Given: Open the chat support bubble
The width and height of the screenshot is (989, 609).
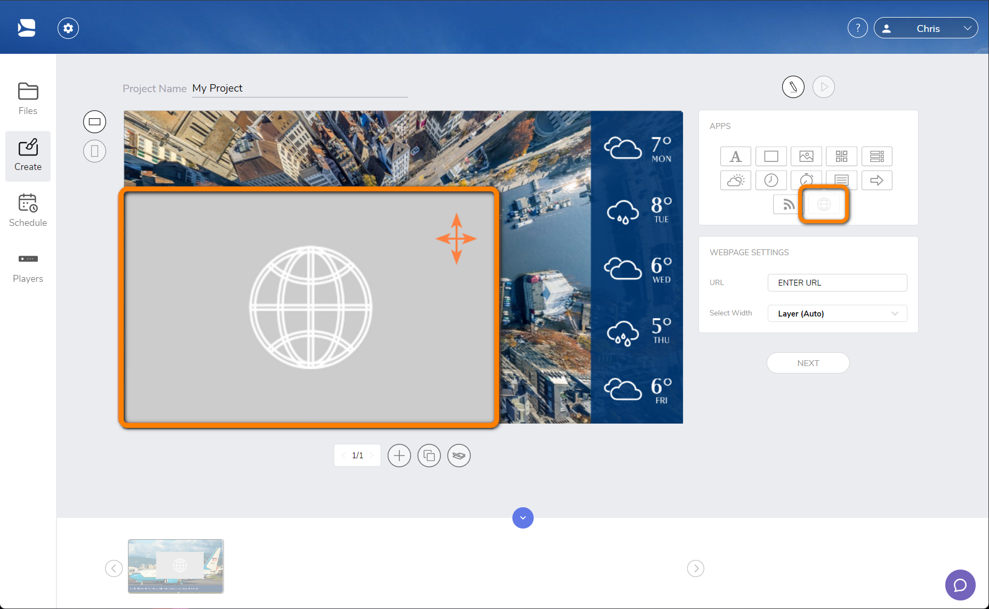Looking at the screenshot, I should 960,585.
